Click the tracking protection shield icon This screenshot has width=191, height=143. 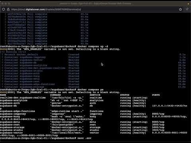[x=4, y=10]
